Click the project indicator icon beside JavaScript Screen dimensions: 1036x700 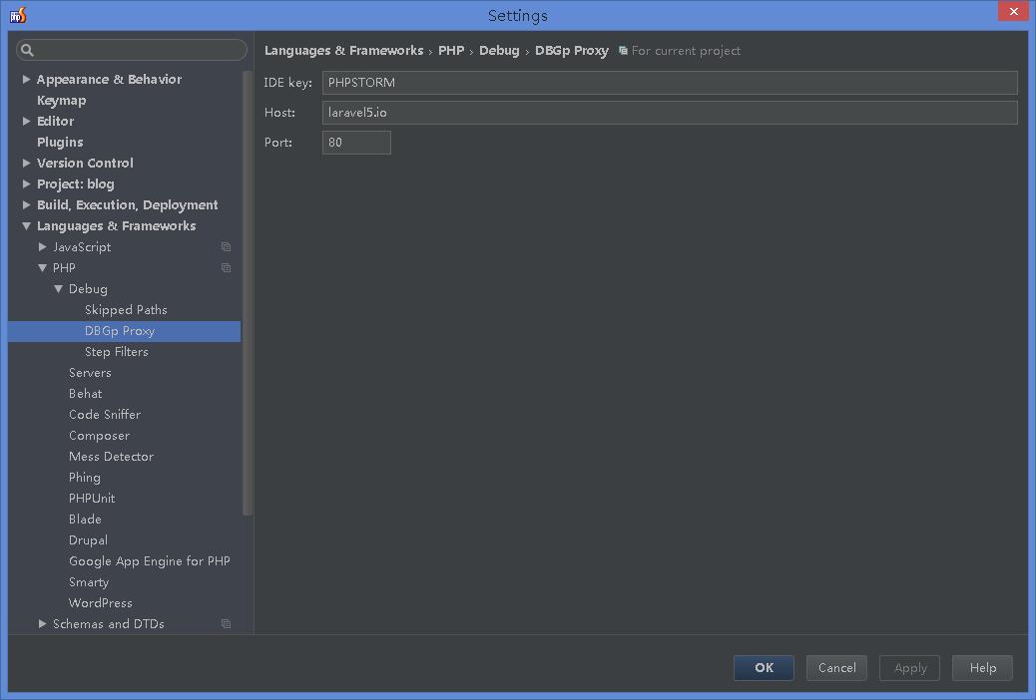(x=226, y=246)
